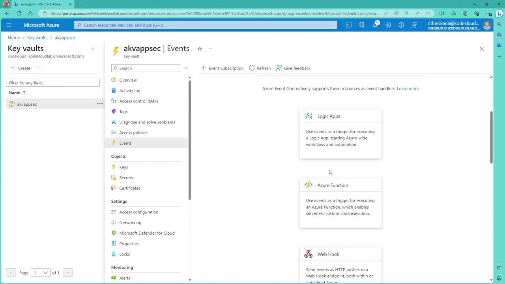The image size is (505, 284).
Task: Open the Directories and subscriptions filter icon
Action: [x=362, y=25]
